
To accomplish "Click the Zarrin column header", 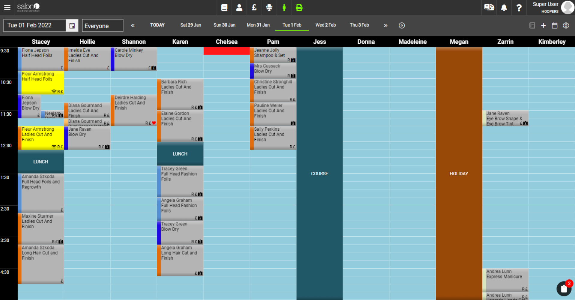I will tap(505, 42).
